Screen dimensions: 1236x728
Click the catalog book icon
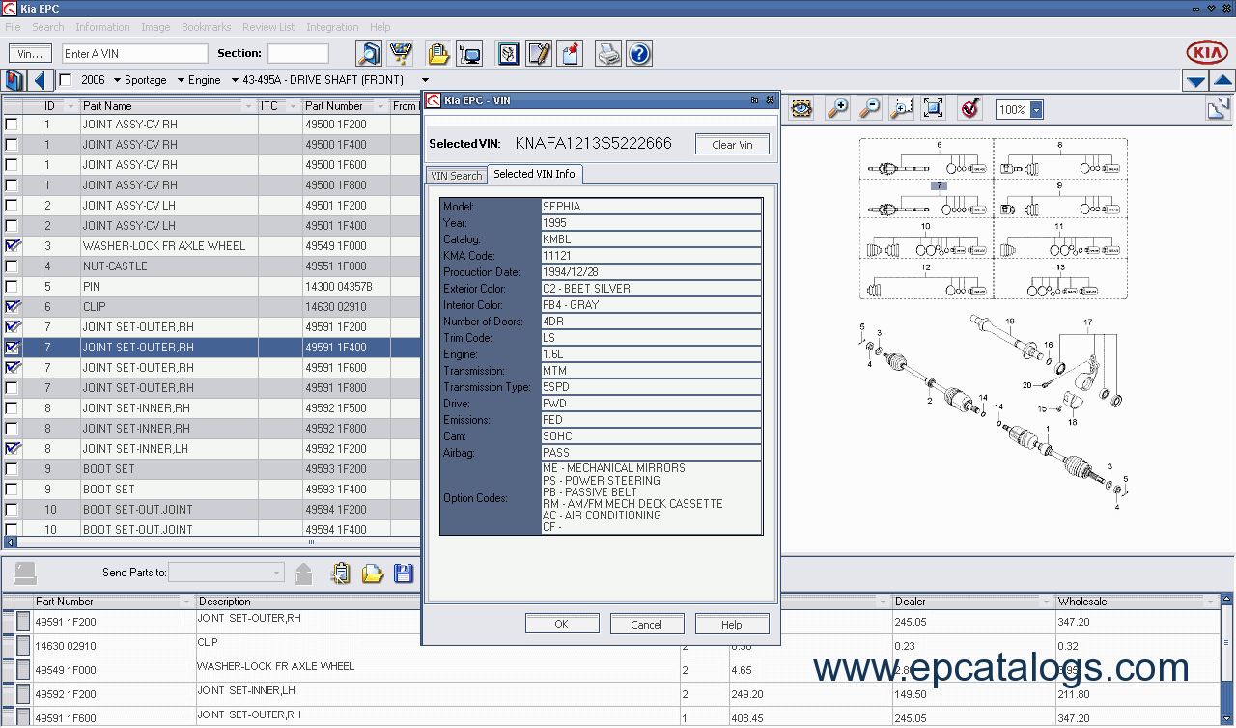coord(14,80)
